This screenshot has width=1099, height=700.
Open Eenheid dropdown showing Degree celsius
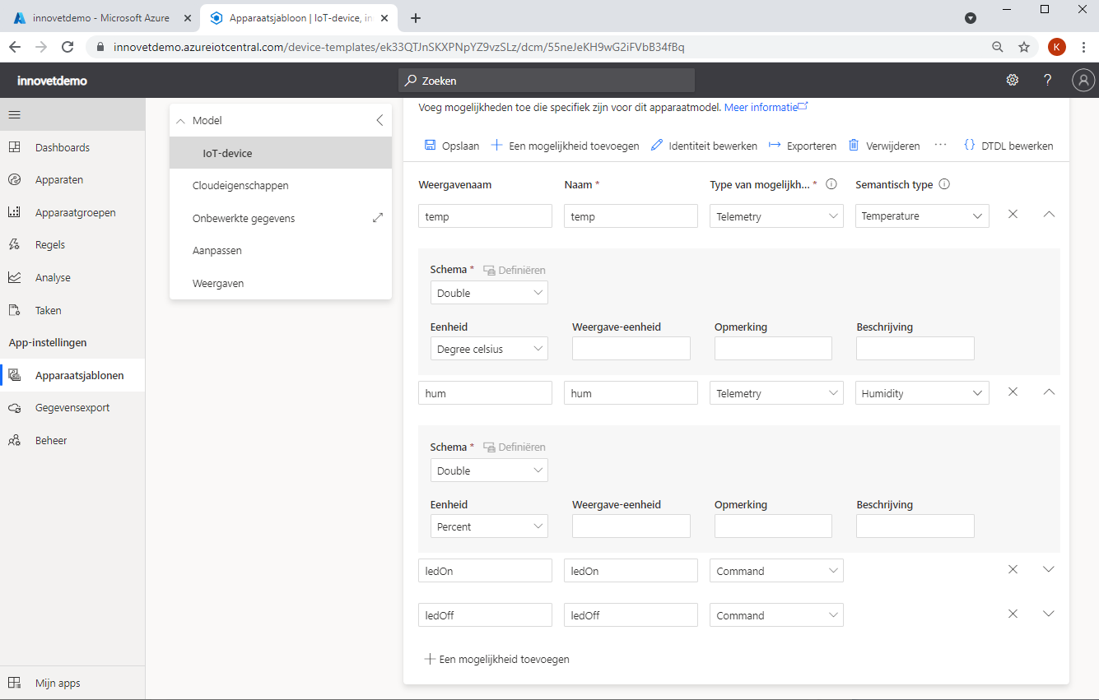[489, 349]
